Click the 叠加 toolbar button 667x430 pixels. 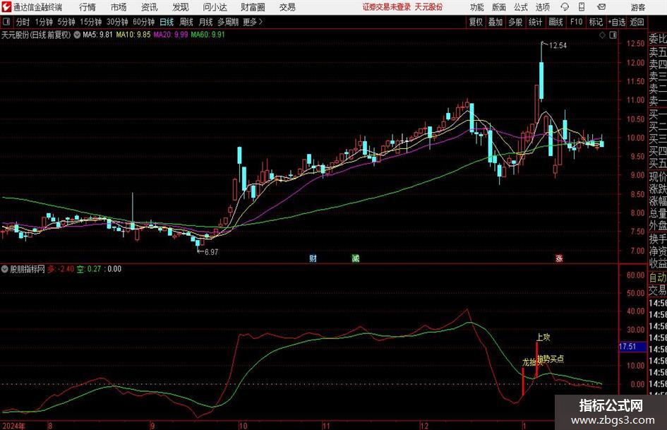[495, 22]
